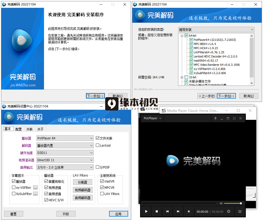Viewport: 263px width, 221px height.
Task: Expand the 32-bit tree node
Action: (182, 77)
